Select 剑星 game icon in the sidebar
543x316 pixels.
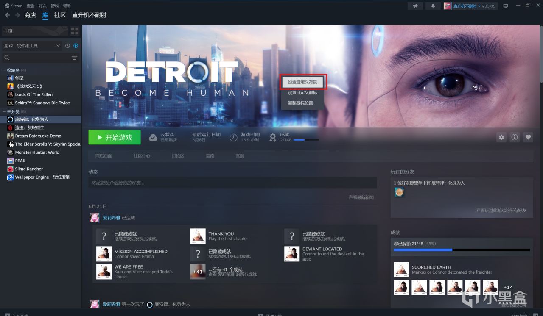point(11,78)
